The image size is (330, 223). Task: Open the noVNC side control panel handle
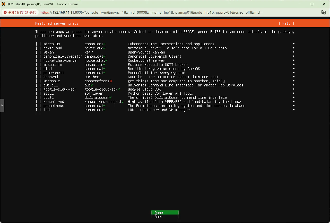(2, 105)
